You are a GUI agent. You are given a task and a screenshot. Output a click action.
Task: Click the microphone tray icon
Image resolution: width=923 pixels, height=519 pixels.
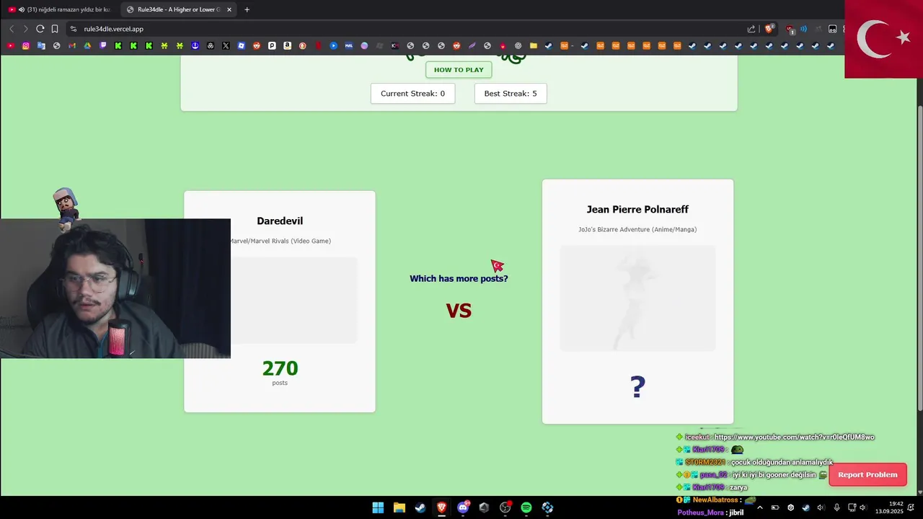click(836, 507)
